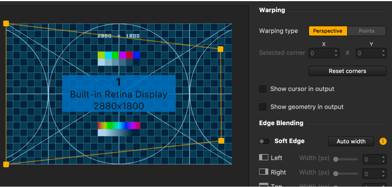
Task: Enable Show geometry in output
Action: pyautogui.click(x=263, y=107)
